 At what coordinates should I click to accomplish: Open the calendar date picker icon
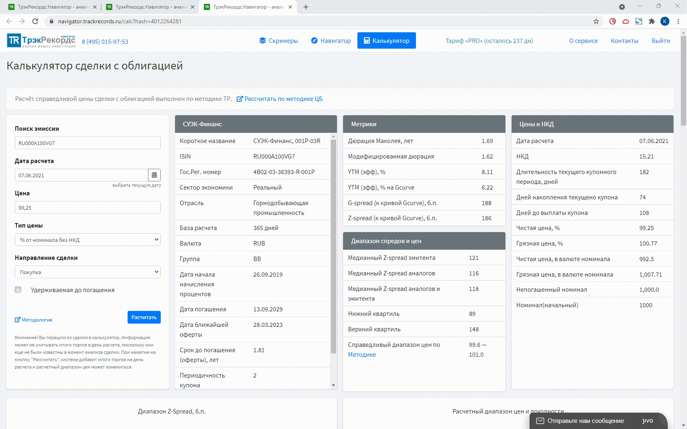click(x=154, y=175)
